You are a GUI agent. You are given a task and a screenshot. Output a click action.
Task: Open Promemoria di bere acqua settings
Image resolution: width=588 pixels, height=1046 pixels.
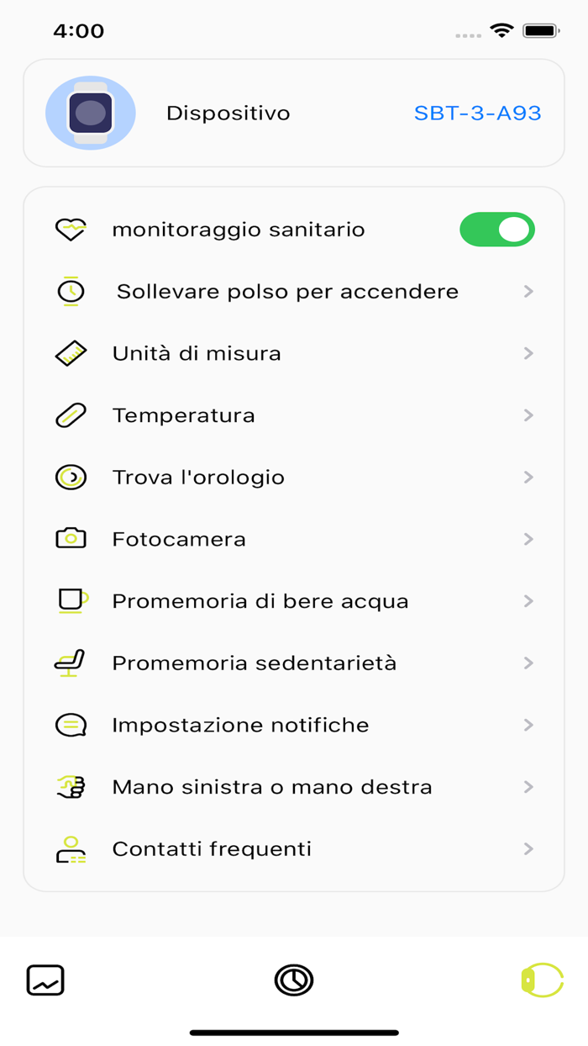click(528, 600)
